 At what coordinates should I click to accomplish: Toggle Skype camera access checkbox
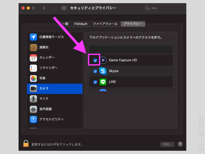95,71
